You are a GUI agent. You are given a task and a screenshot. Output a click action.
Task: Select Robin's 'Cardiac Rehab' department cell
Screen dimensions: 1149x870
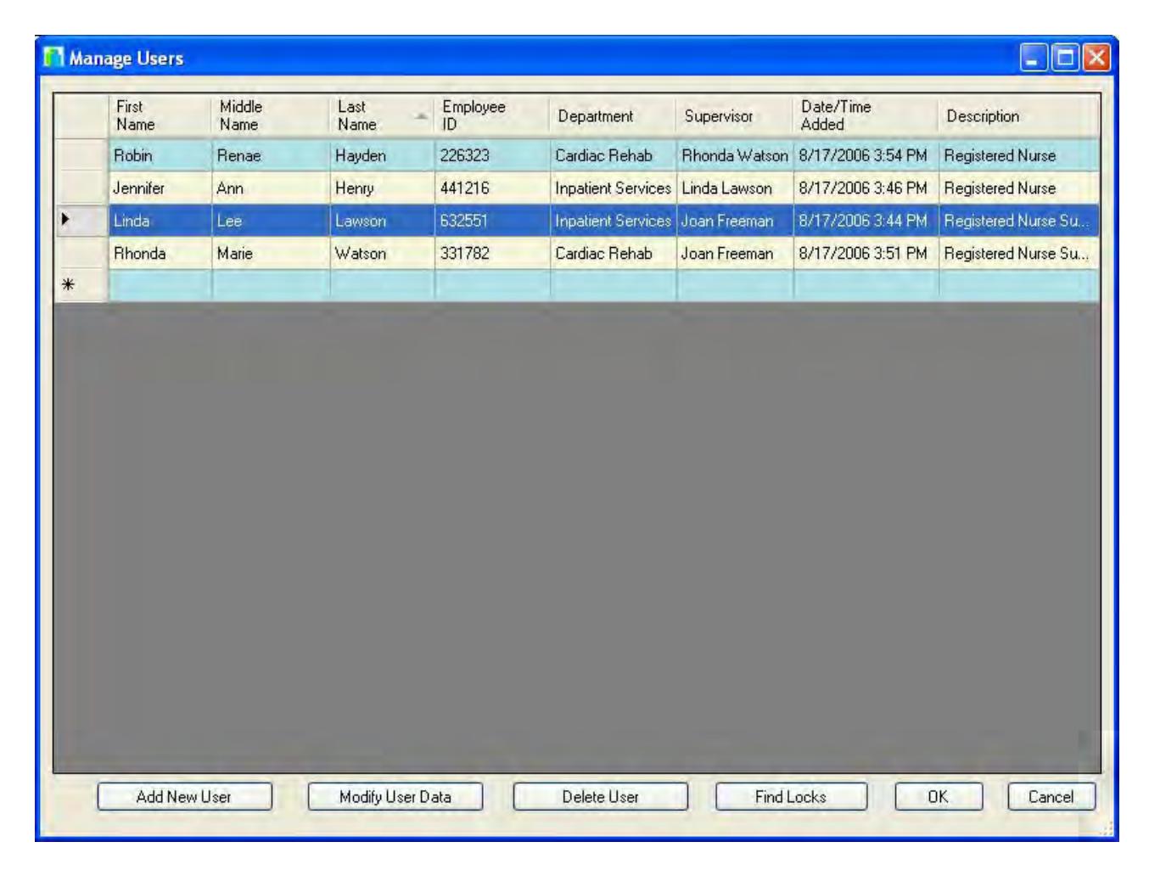pyautogui.click(x=614, y=156)
